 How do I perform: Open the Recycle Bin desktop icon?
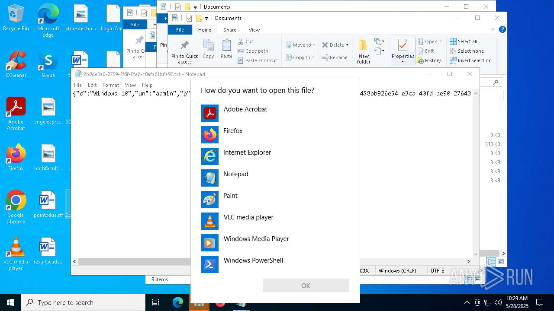16,18
